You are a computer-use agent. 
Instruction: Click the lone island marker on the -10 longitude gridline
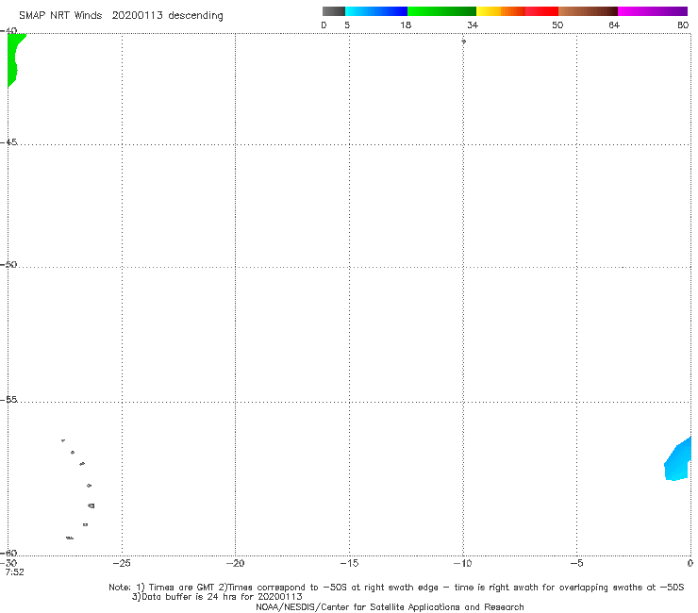(463, 41)
